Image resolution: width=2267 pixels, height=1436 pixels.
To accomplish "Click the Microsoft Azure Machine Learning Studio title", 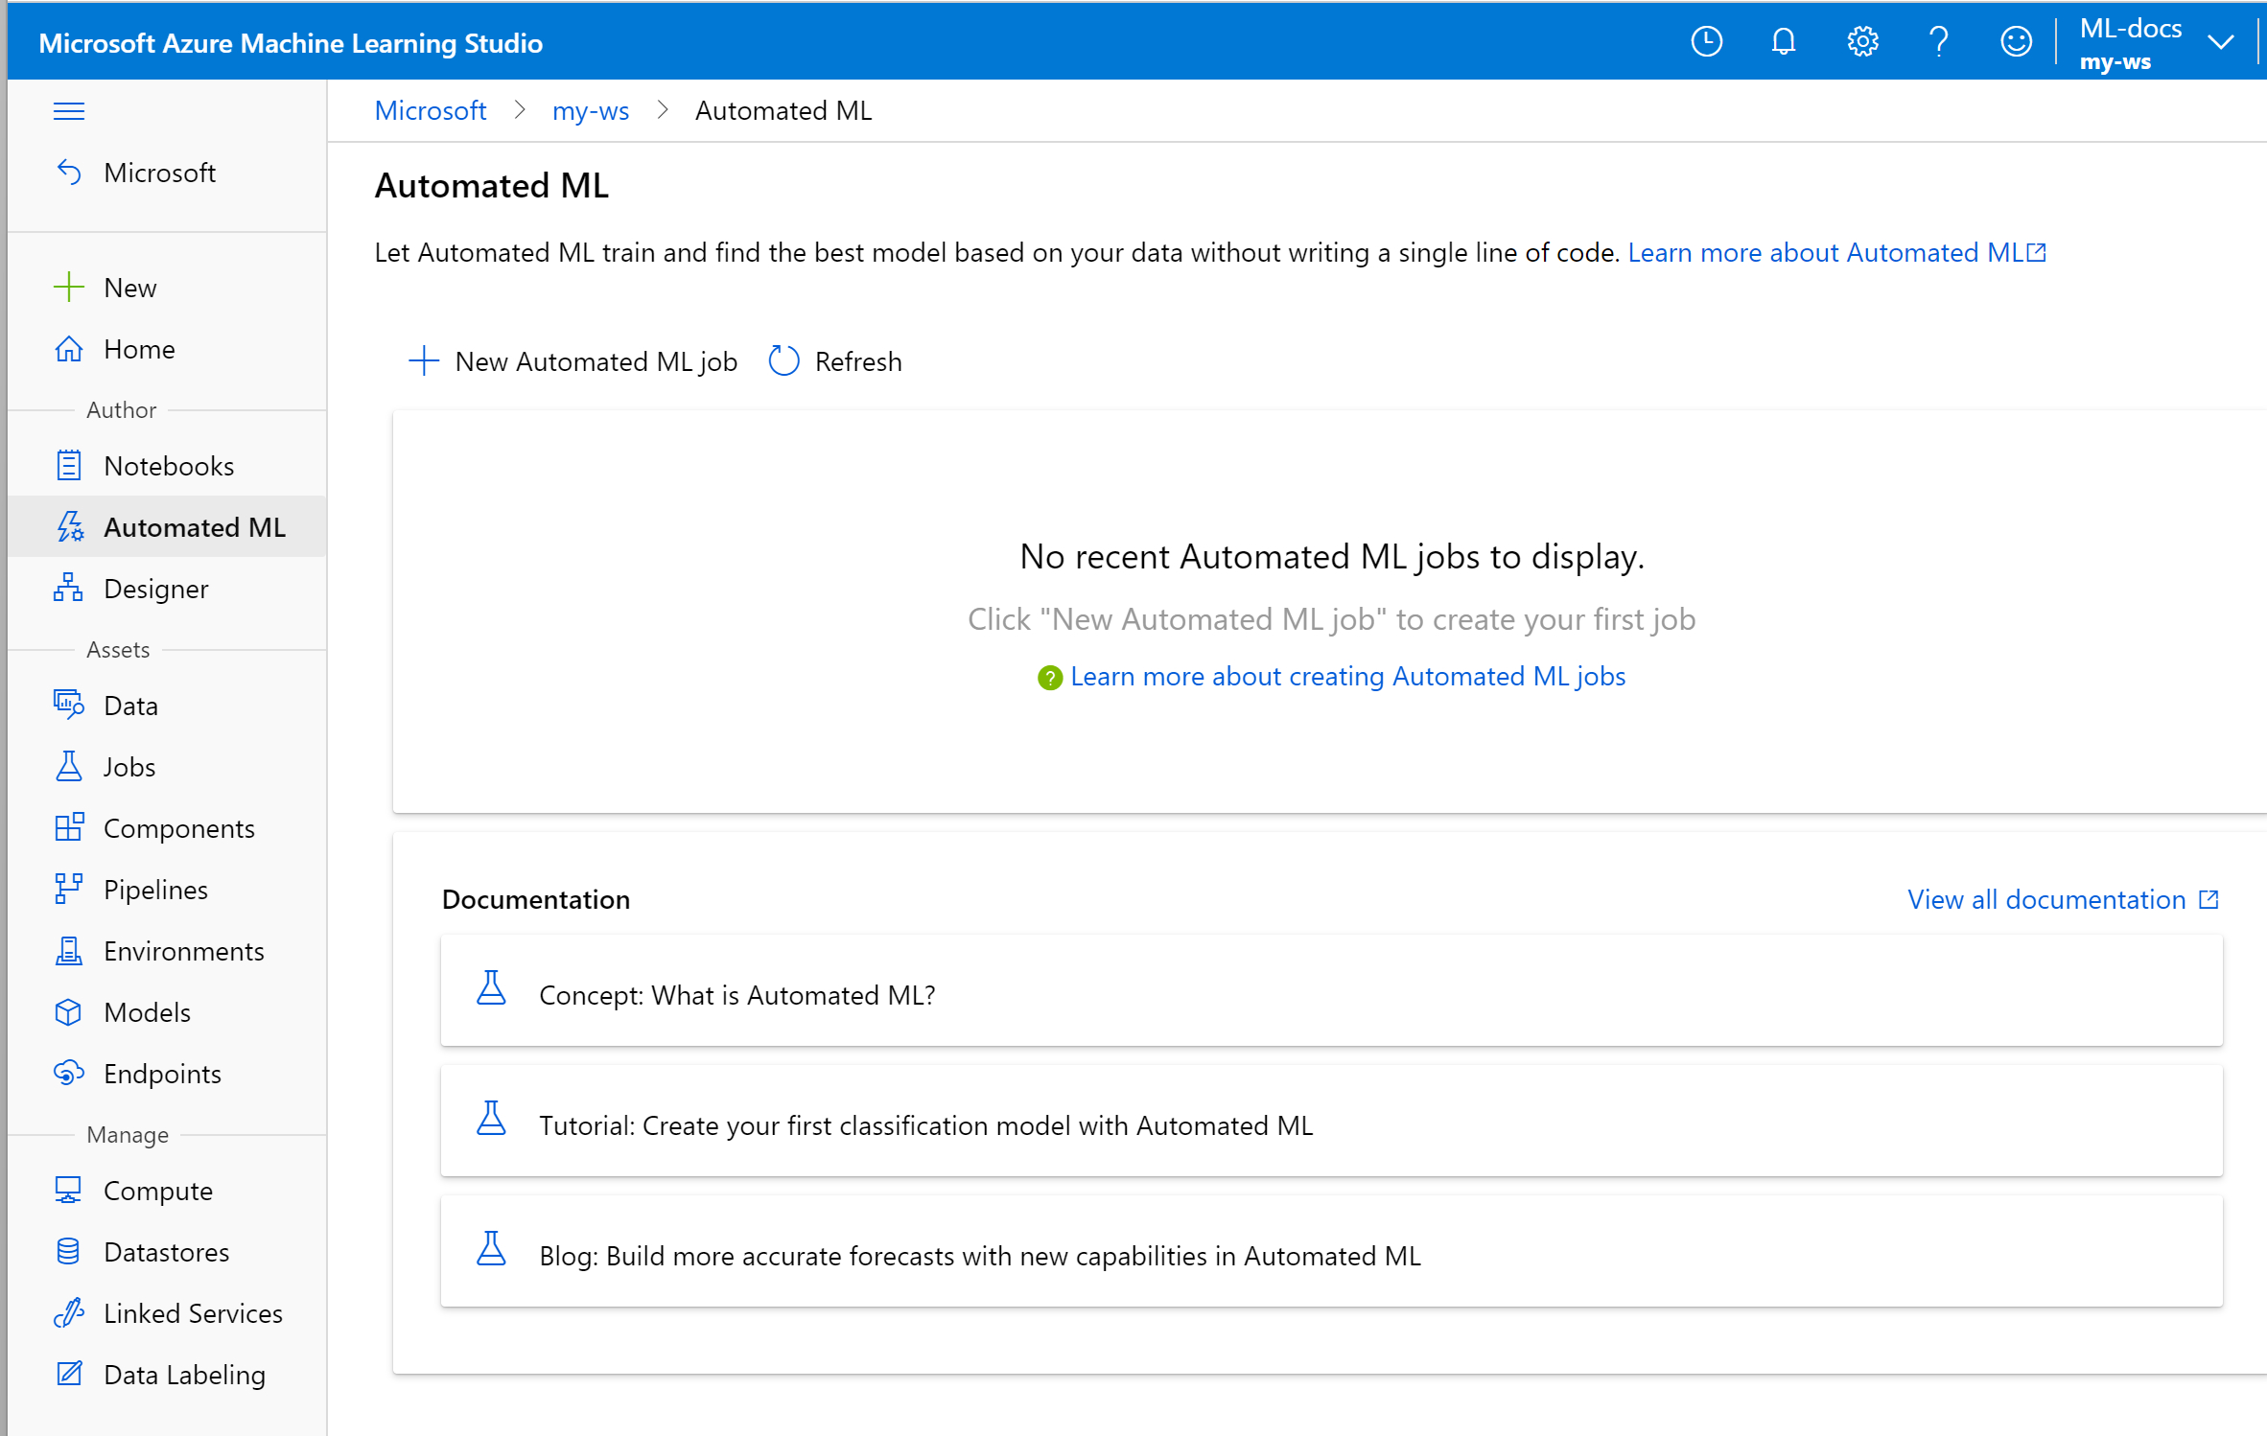I will point(291,43).
